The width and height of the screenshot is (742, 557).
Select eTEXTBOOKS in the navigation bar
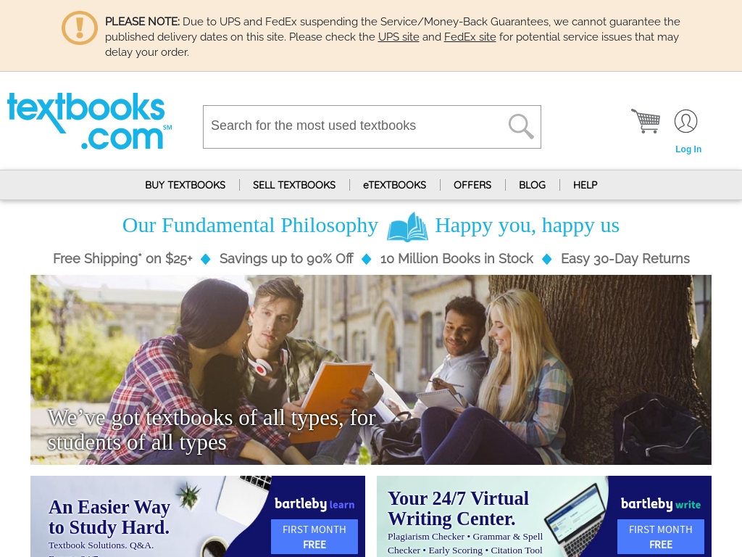click(394, 185)
